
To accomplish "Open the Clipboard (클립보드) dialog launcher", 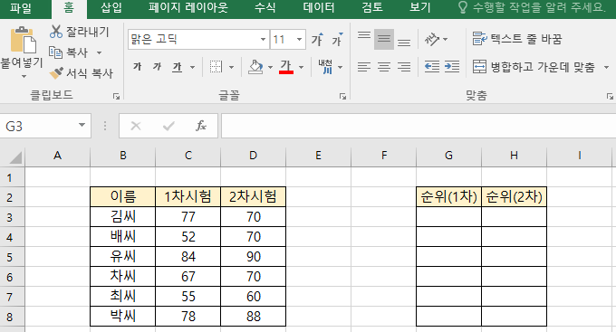I will (x=116, y=97).
